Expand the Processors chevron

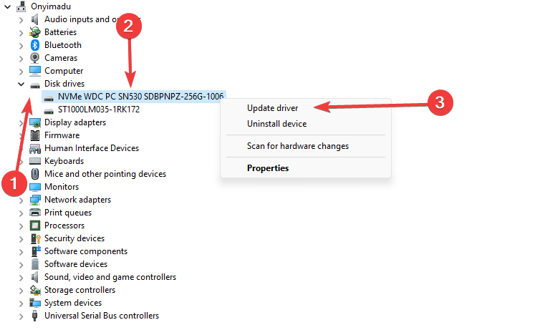point(21,226)
